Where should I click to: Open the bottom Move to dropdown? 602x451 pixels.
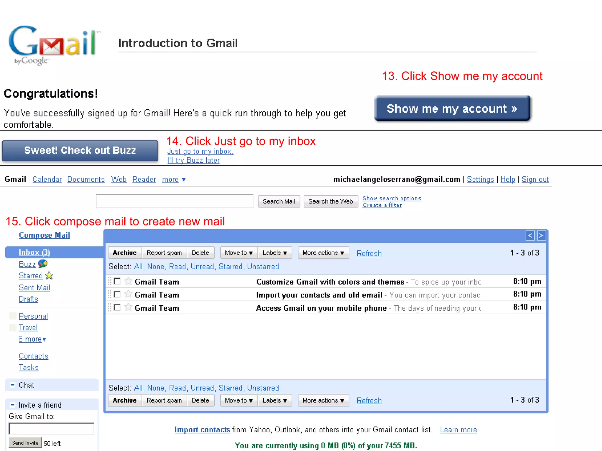(x=239, y=400)
